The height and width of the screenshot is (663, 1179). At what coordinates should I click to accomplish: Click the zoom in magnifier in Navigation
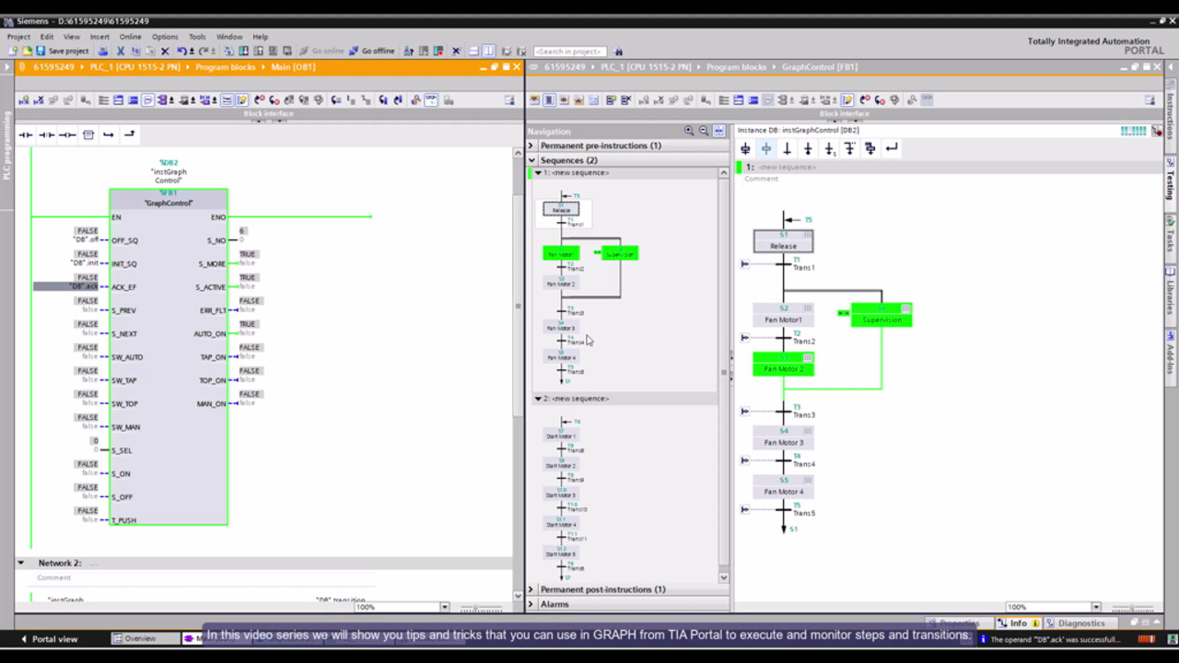click(x=689, y=131)
